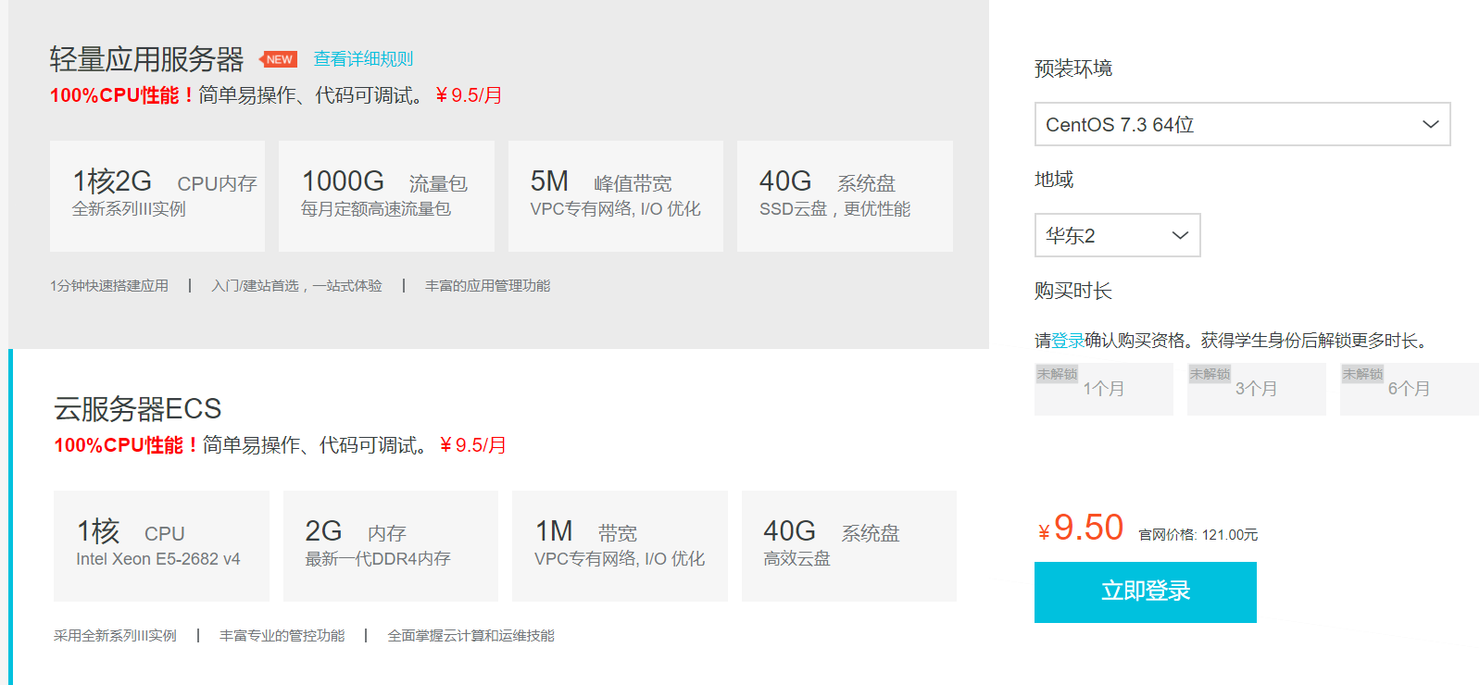Click the 1核2G CPU内存 card
The image size is (1480, 685).
coord(157,196)
